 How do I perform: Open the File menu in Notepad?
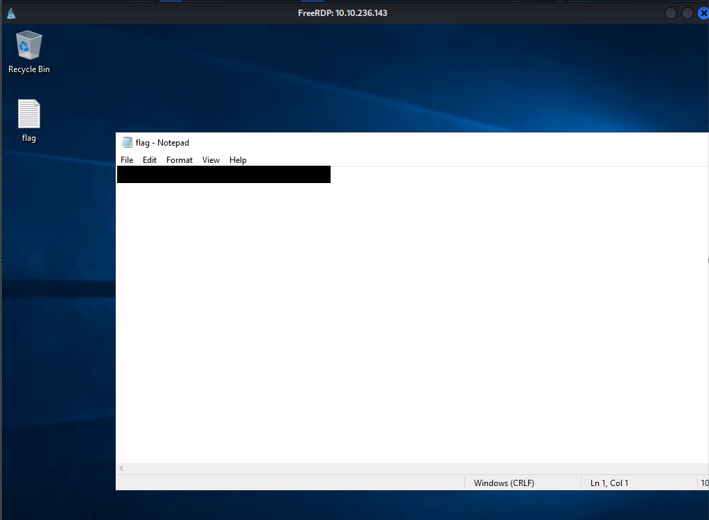tap(127, 160)
